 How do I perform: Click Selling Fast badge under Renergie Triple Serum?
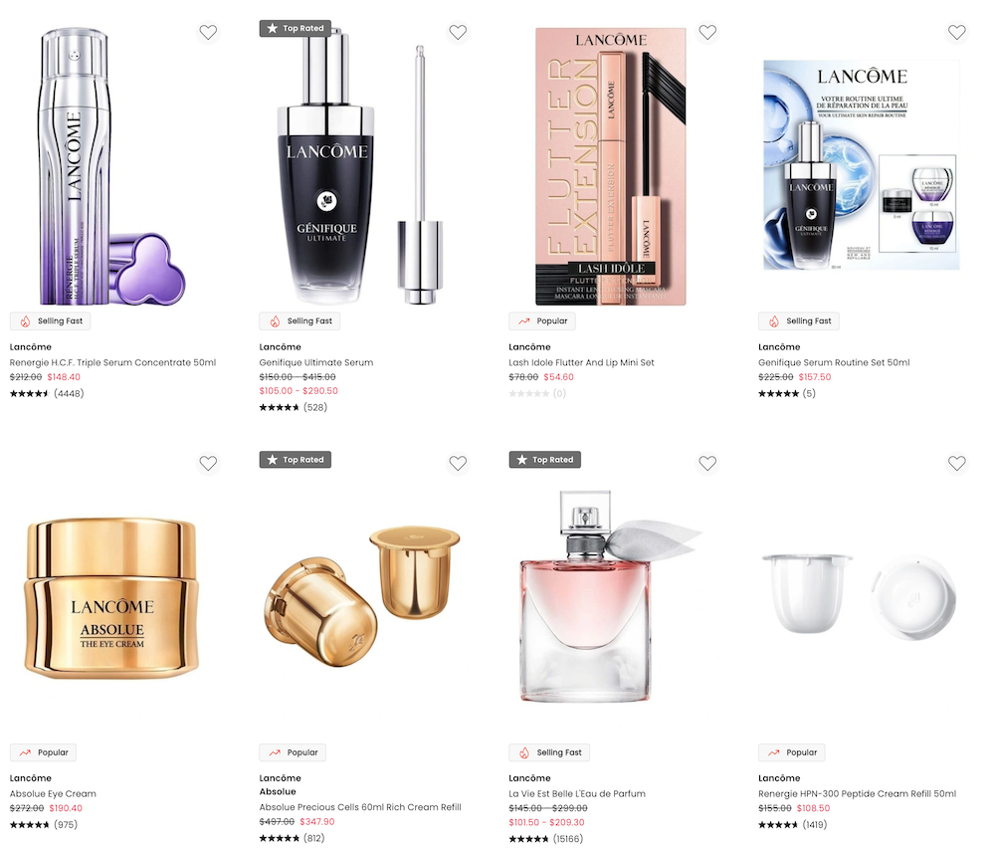pyautogui.click(x=50, y=321)
